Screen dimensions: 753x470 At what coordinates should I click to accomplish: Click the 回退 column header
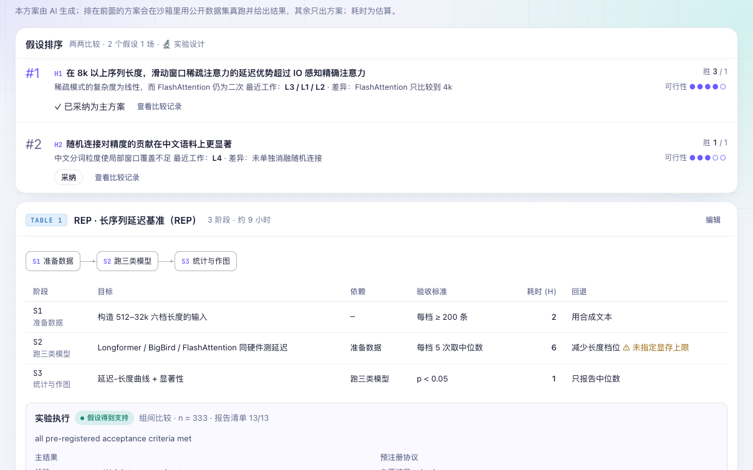[x=579, y=292]
